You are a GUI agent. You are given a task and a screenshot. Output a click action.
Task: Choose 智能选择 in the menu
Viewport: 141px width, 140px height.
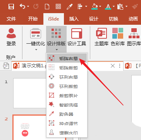click(x=67, y=105)
